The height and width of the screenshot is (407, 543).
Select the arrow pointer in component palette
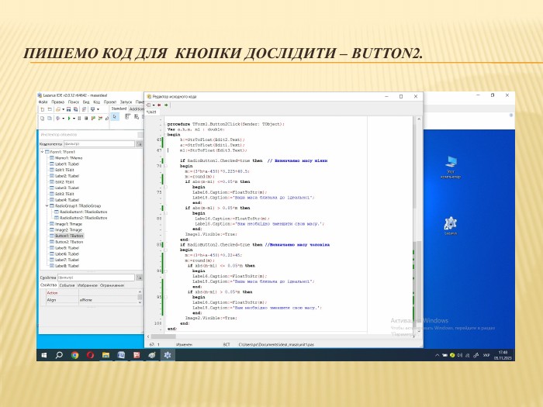[115, 116]
